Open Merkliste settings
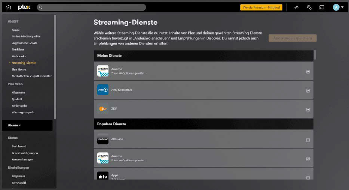This screenshot has width=349, height=190. tap(18, 49)
